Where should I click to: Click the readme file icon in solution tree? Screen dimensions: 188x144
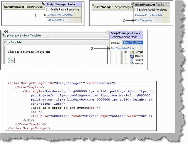(x=132, y=60)
